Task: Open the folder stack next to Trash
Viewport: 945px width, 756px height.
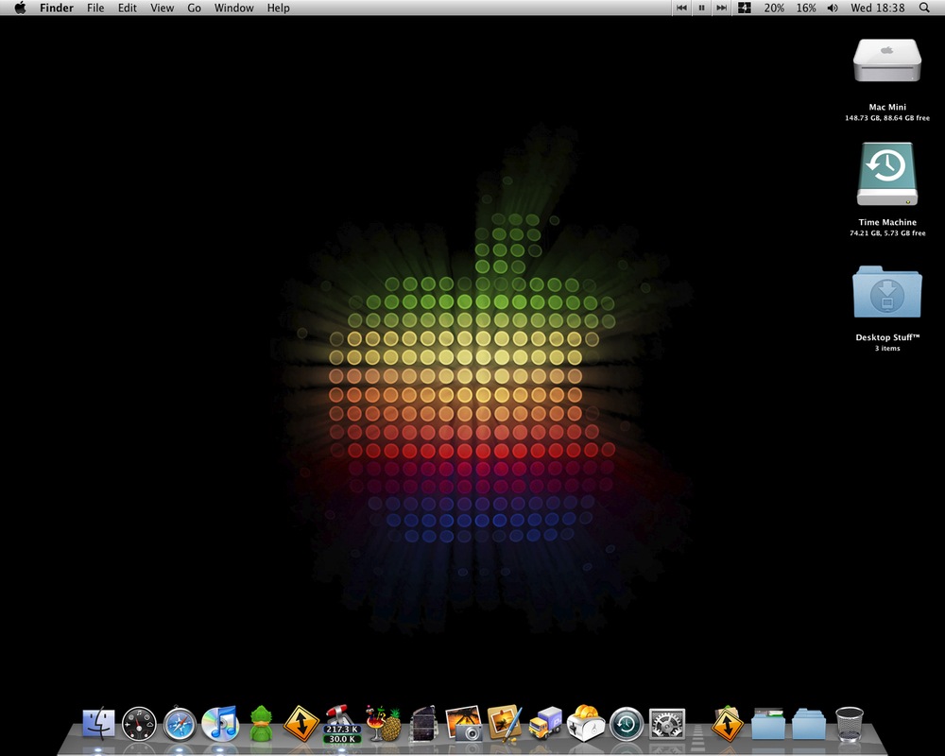Action: point(809,724)
